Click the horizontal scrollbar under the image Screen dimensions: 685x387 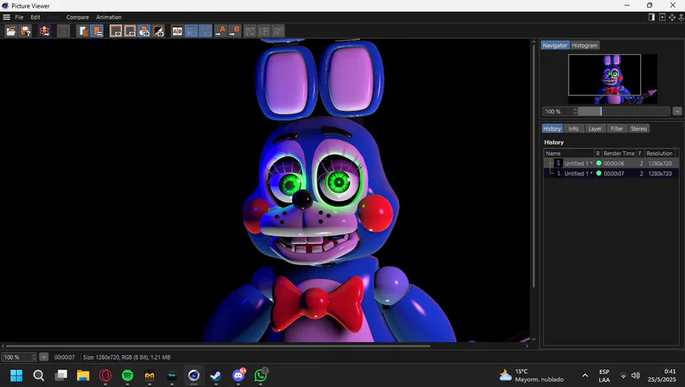click(218, 346)
